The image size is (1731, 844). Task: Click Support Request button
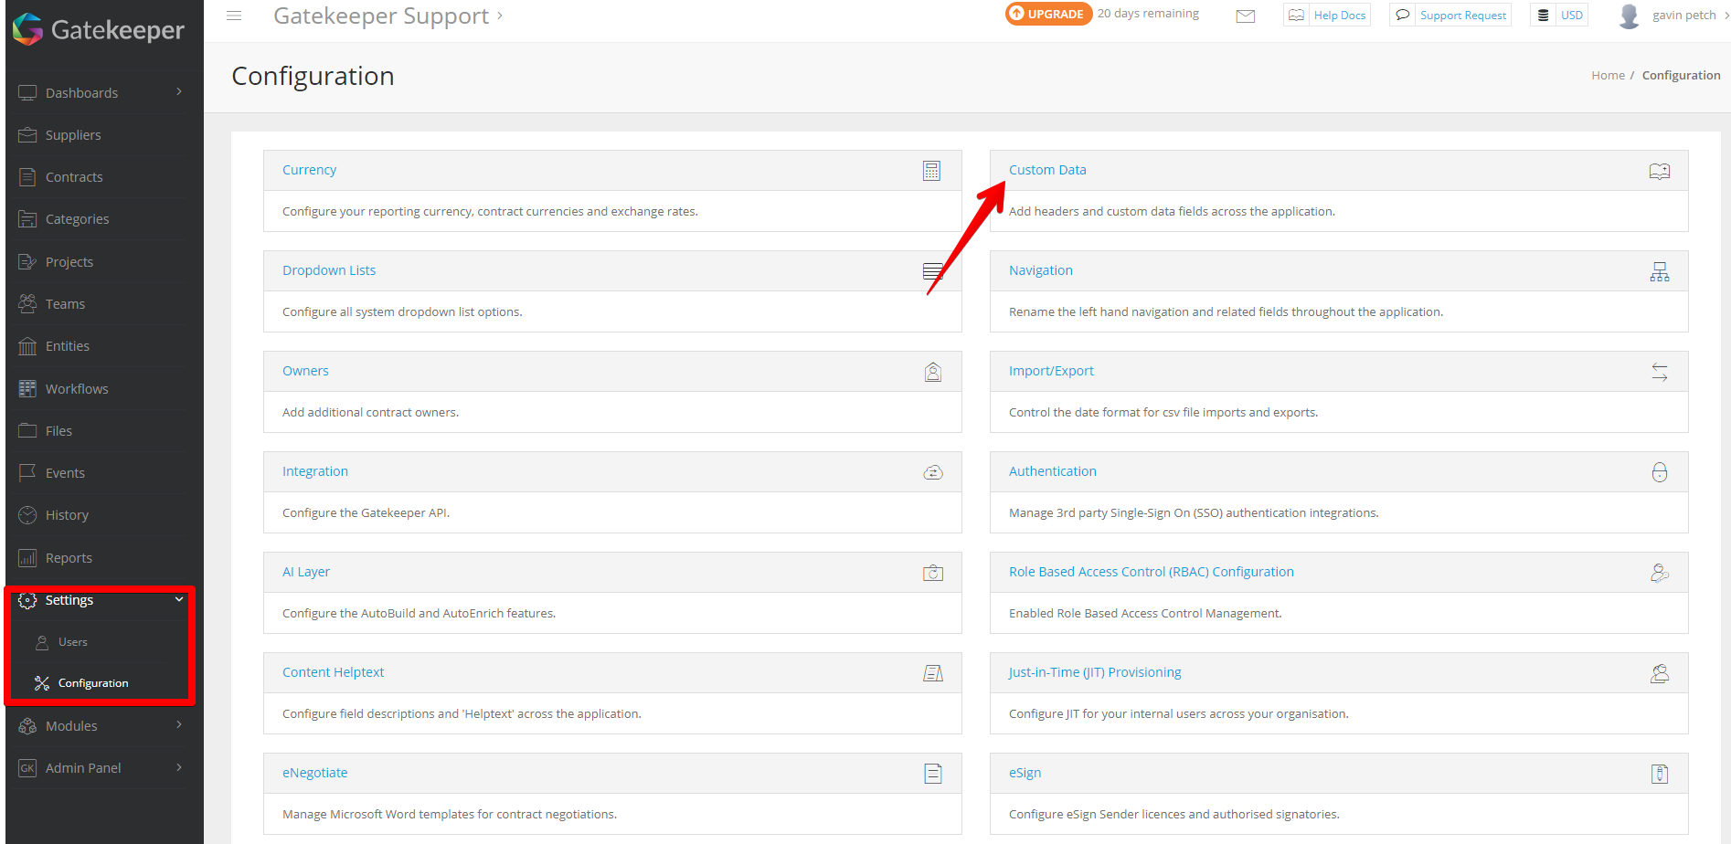coord(1450,16)
